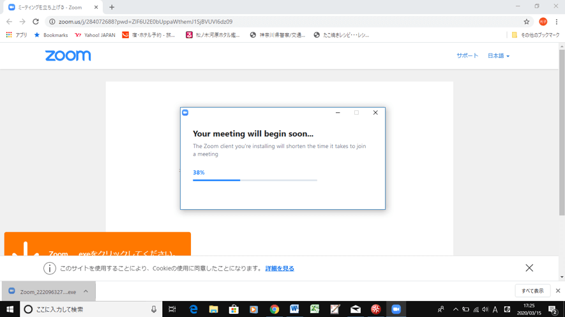Go forward in browser history
The width and height of the screenshot is (565, 317).
pos(22,22)
